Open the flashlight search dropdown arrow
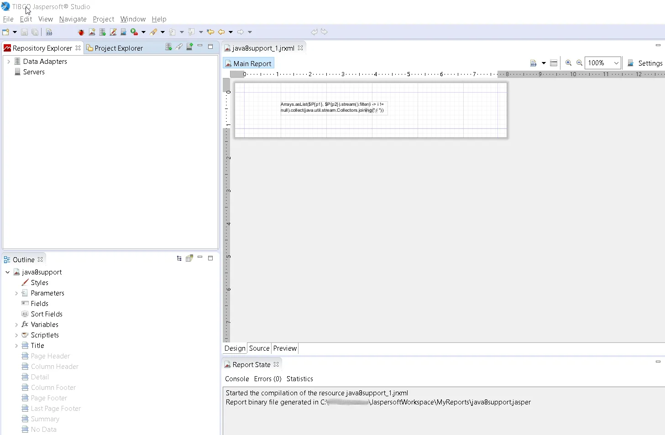 pyautogui.click(x=162, y=32)
